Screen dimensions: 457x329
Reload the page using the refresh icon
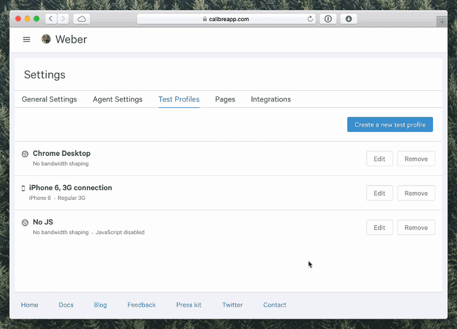coord(310,18)
